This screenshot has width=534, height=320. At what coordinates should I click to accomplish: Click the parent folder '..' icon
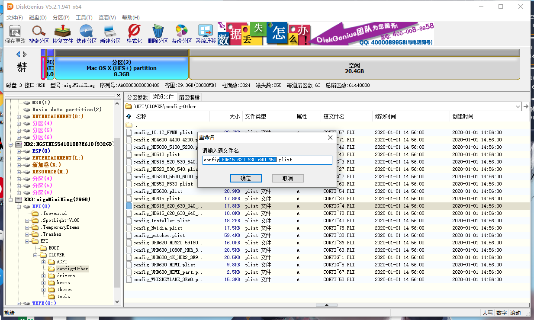click(x=129, y=125)
